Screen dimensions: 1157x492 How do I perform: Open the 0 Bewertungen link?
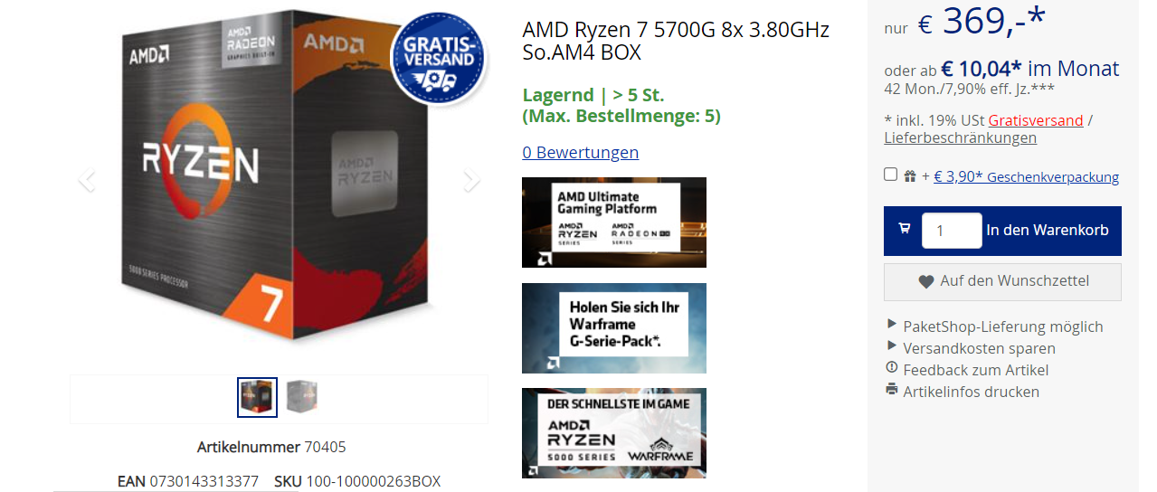tap(581, 152)
